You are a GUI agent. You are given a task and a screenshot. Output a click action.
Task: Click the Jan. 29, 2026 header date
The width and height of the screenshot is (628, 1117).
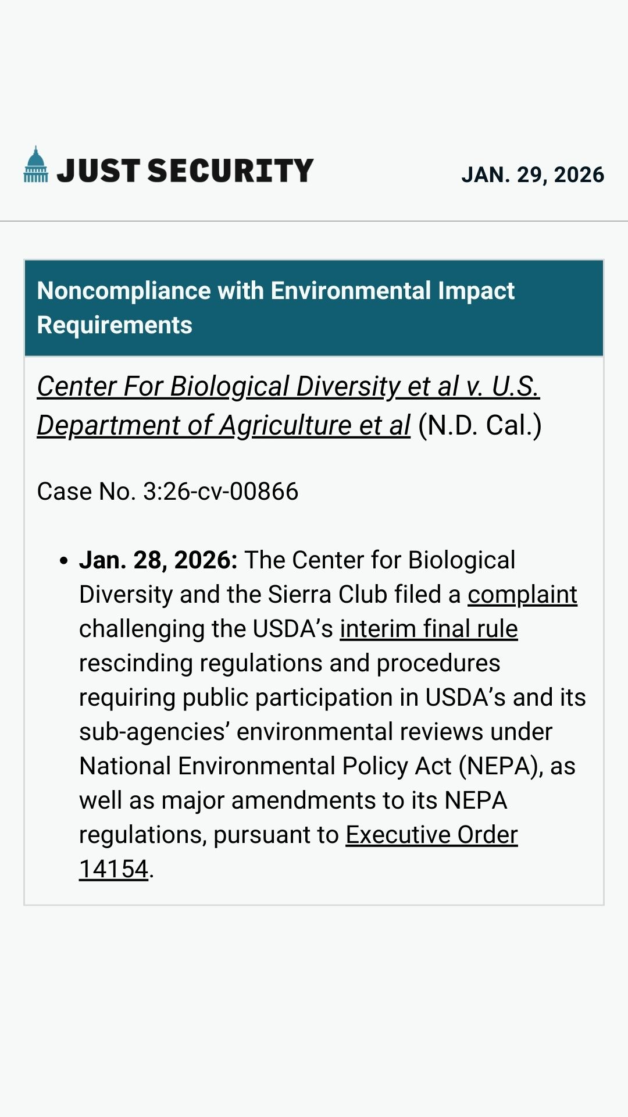(533, 175)
